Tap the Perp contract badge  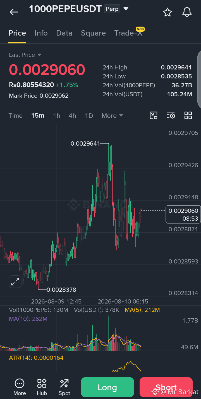(x=112, y=9)
